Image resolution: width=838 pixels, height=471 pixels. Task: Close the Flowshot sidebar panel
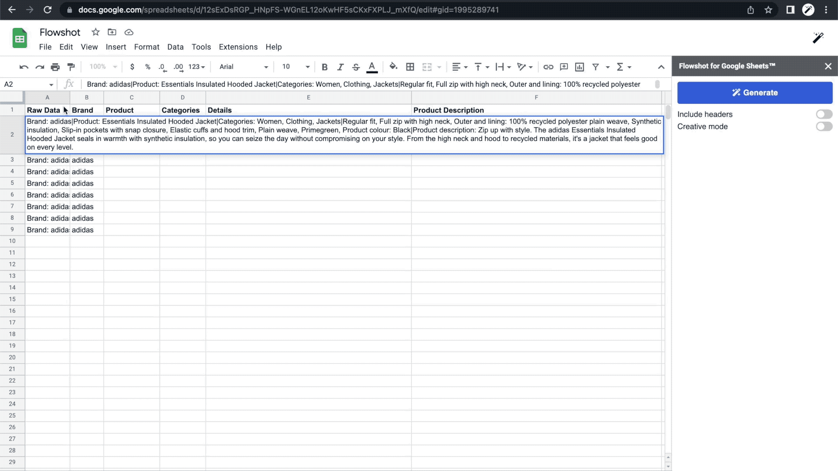828,66
